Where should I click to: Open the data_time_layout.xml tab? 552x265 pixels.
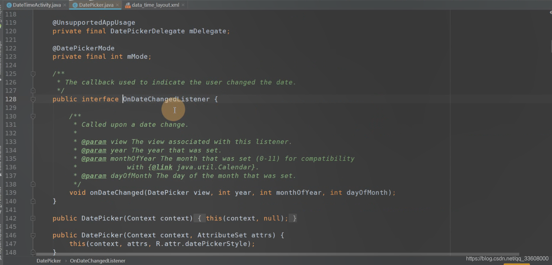(x=155, y=5)
